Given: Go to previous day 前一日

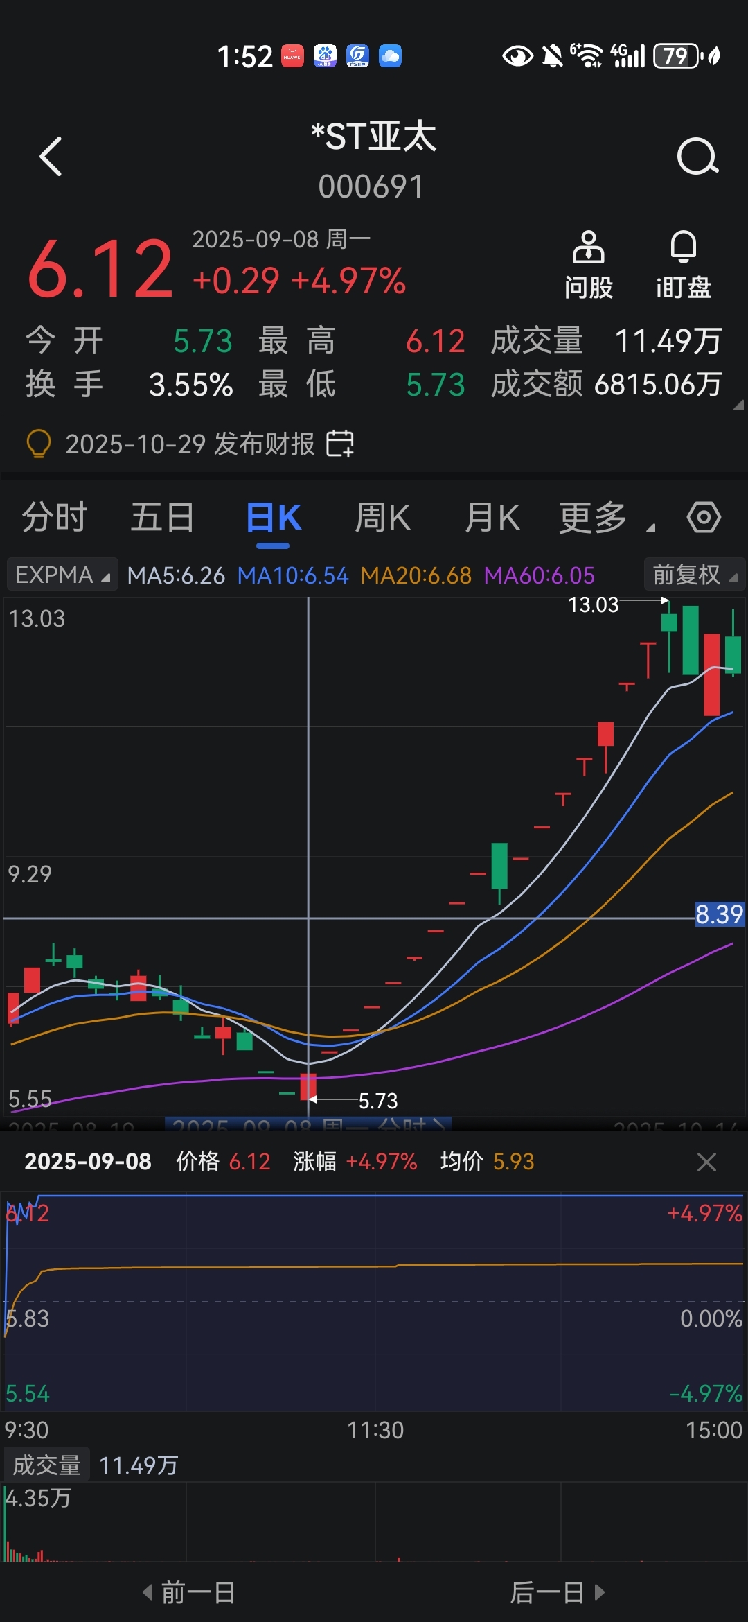Looking at the screenshot, I should point(188,1592).
